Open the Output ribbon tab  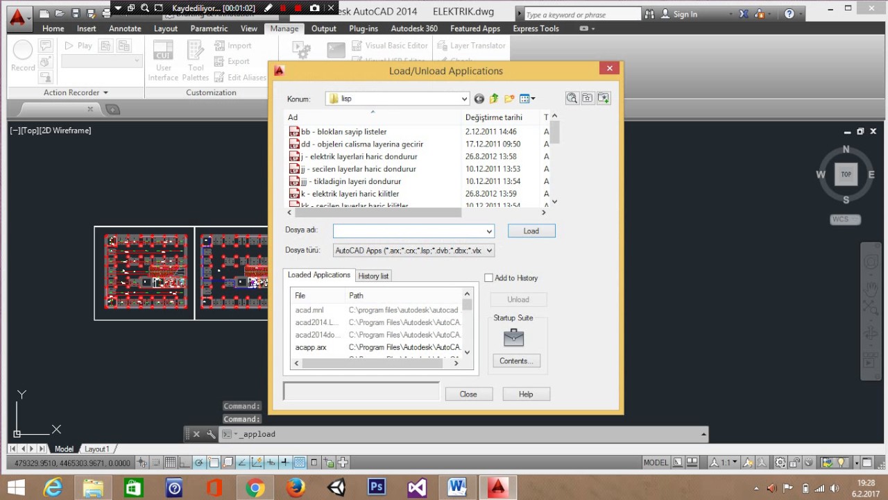[x=323, y=28]
